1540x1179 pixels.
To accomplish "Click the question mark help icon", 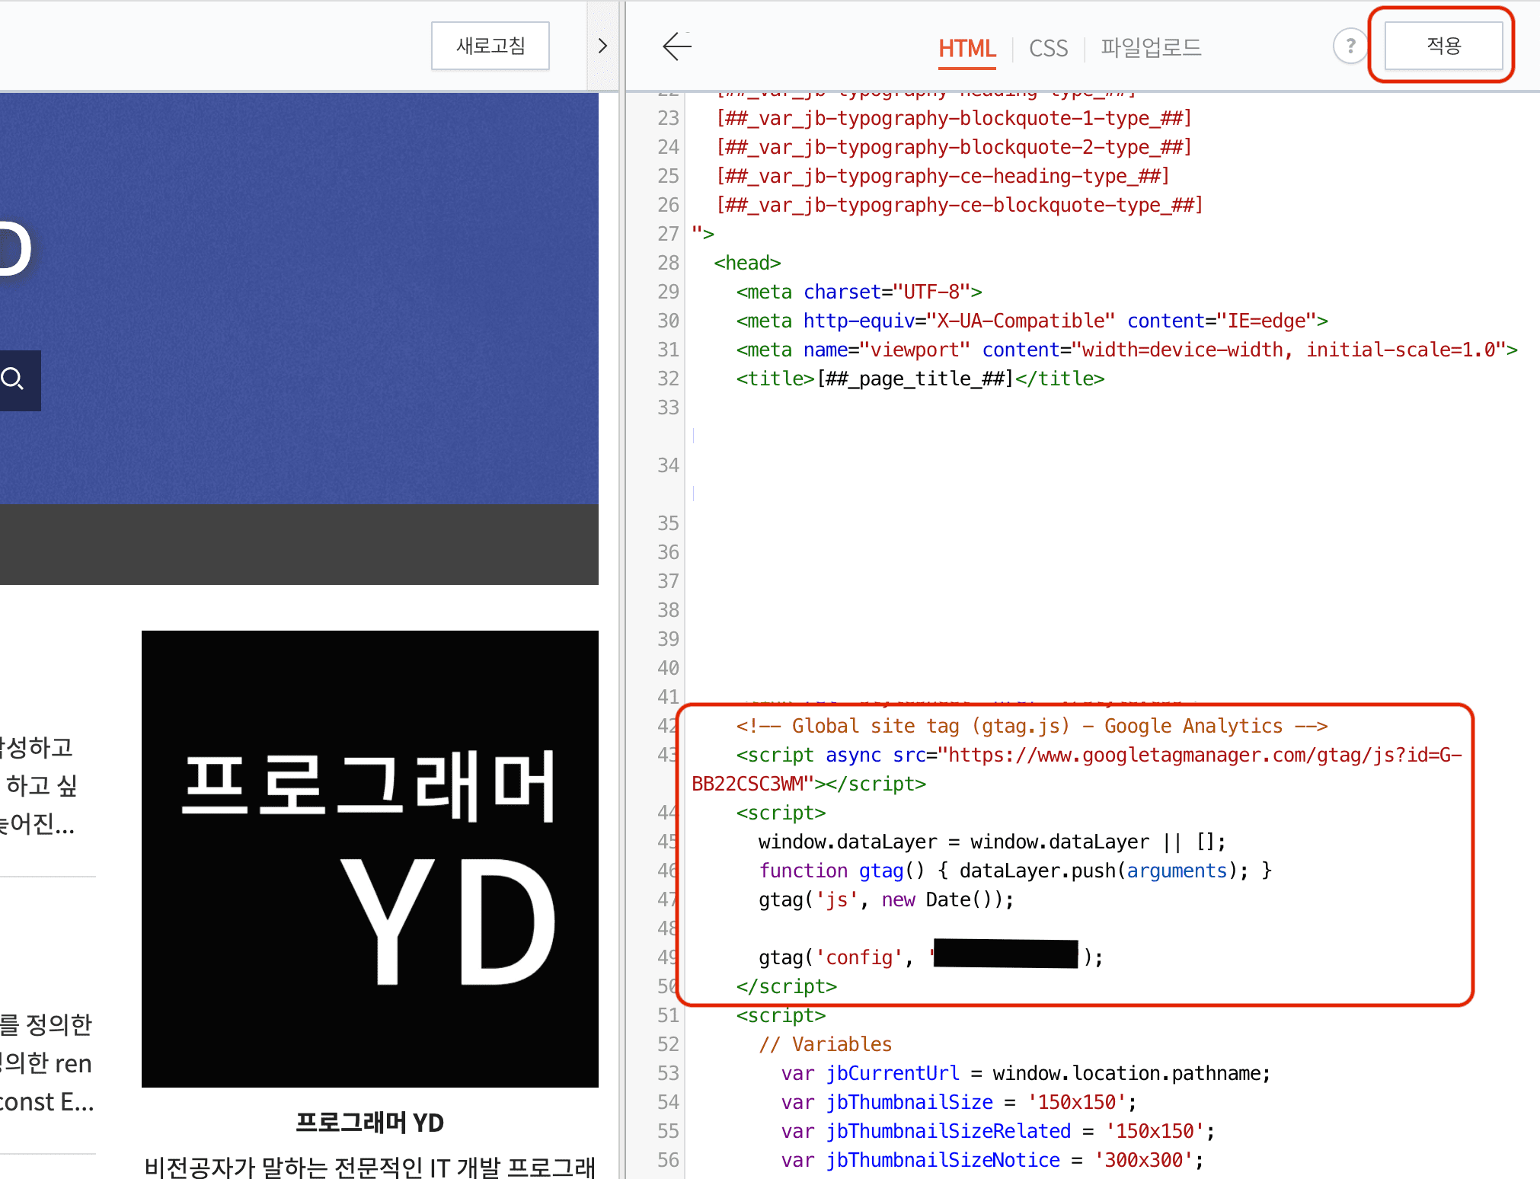I will coord(1350,46).
